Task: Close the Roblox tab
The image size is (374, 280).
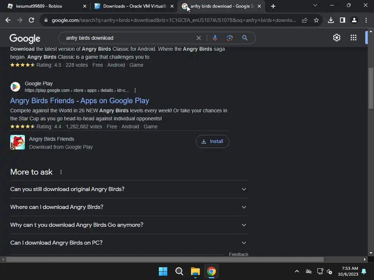Action: pos(85,6)
